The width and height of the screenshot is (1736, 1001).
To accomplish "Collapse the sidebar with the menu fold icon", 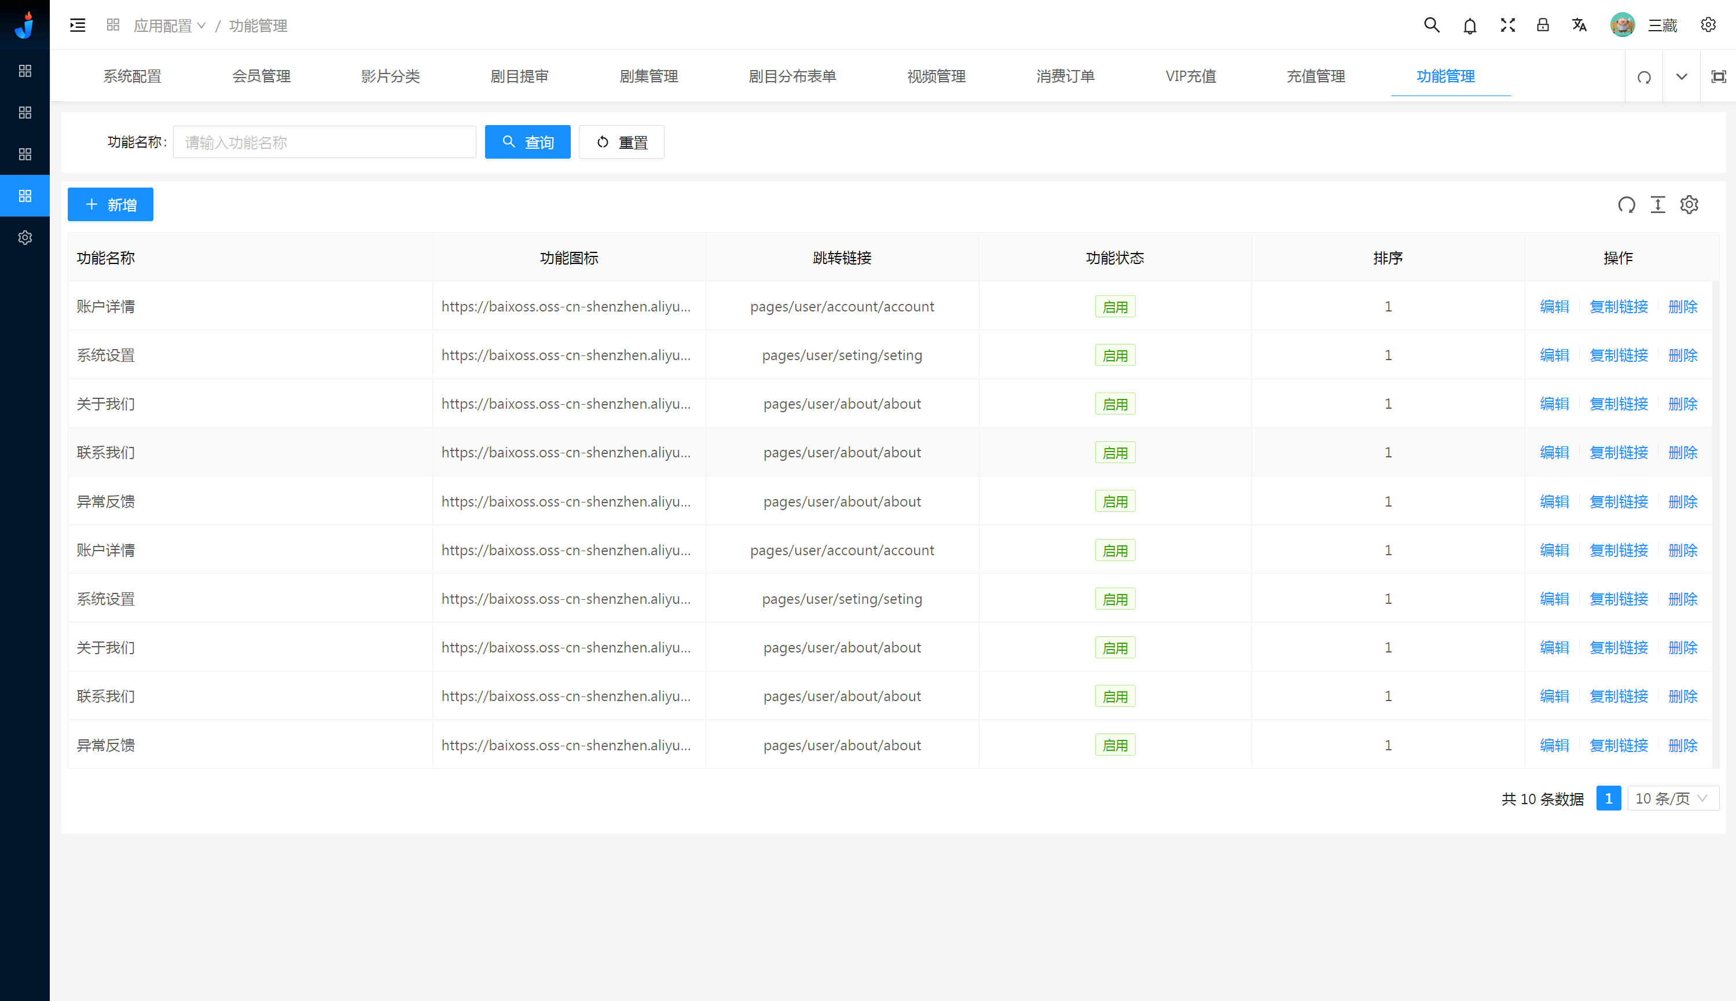I will 78,25.
